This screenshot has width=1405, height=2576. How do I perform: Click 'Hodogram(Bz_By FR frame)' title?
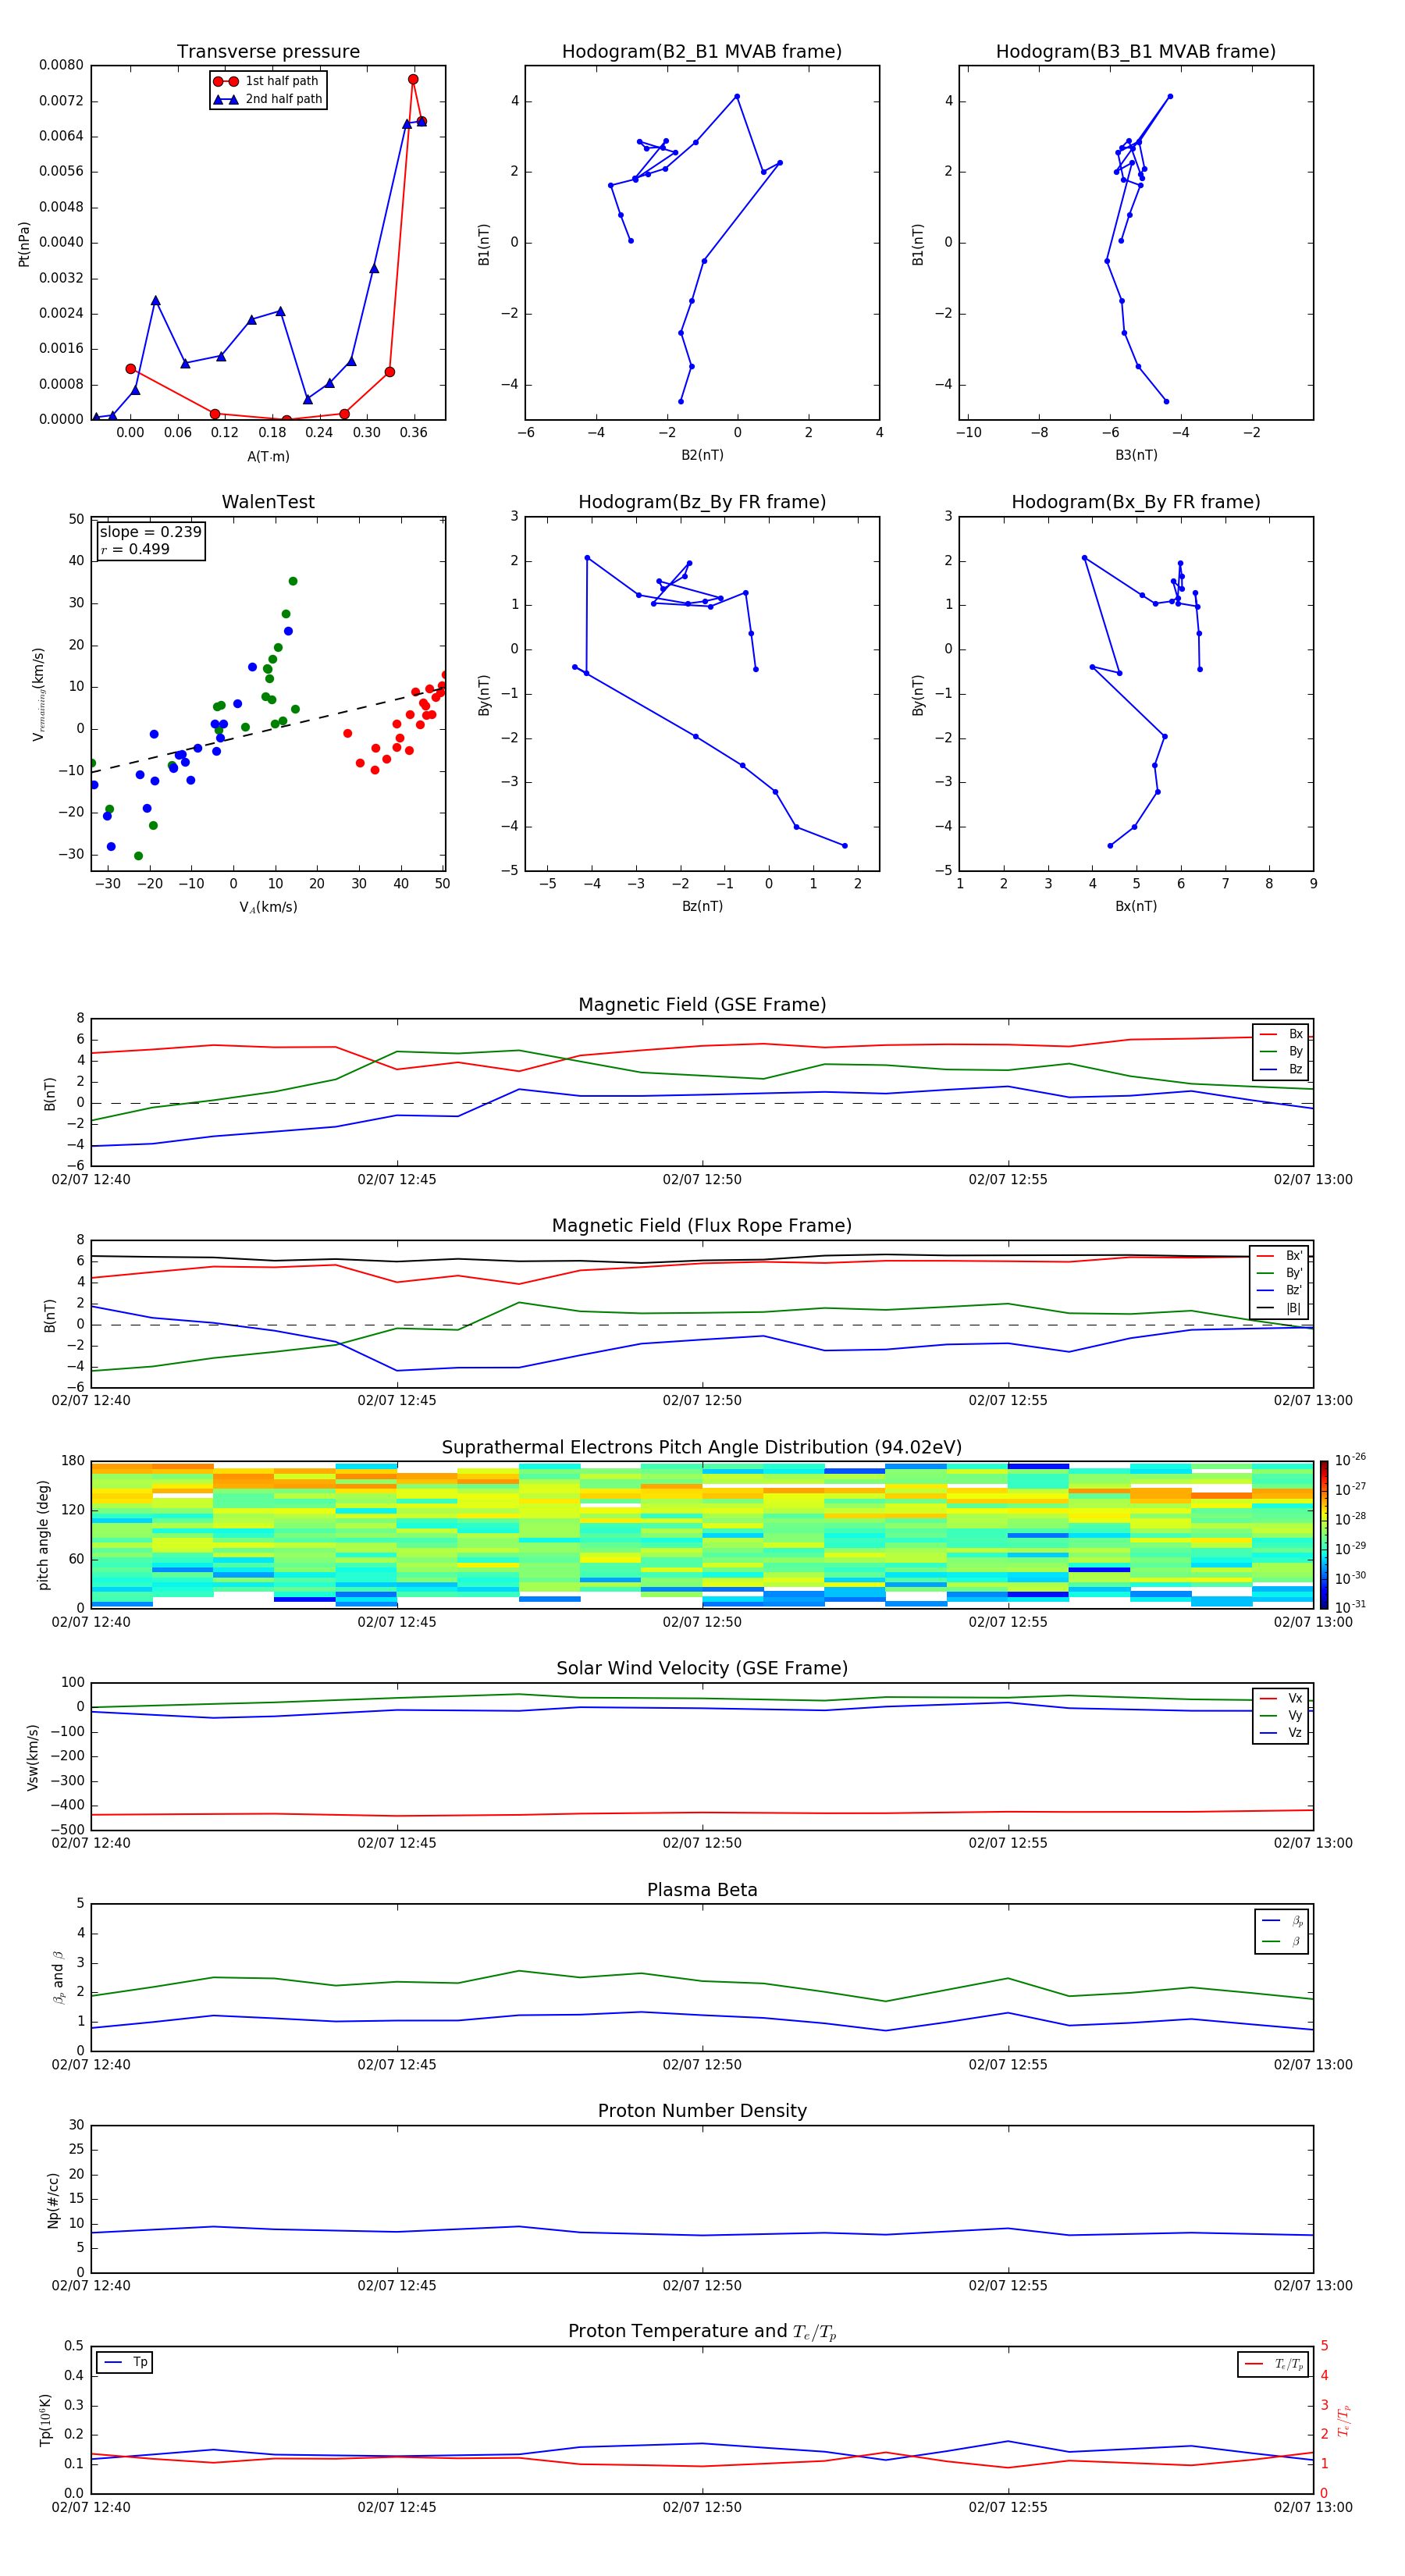(x=702, y=502)
